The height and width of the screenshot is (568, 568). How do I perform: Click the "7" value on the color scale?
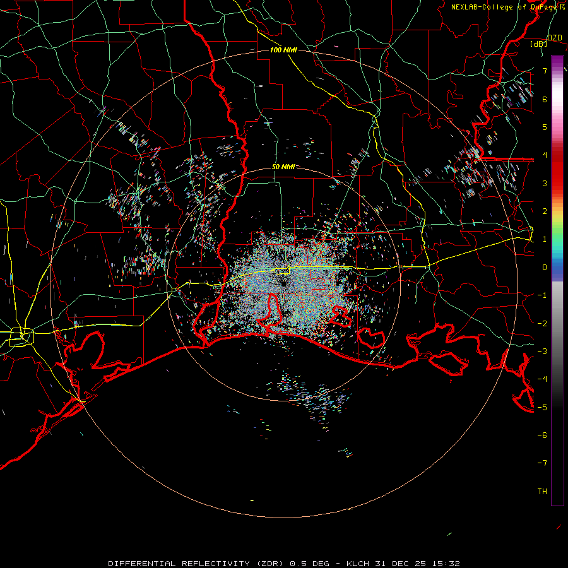click(545, 71)
